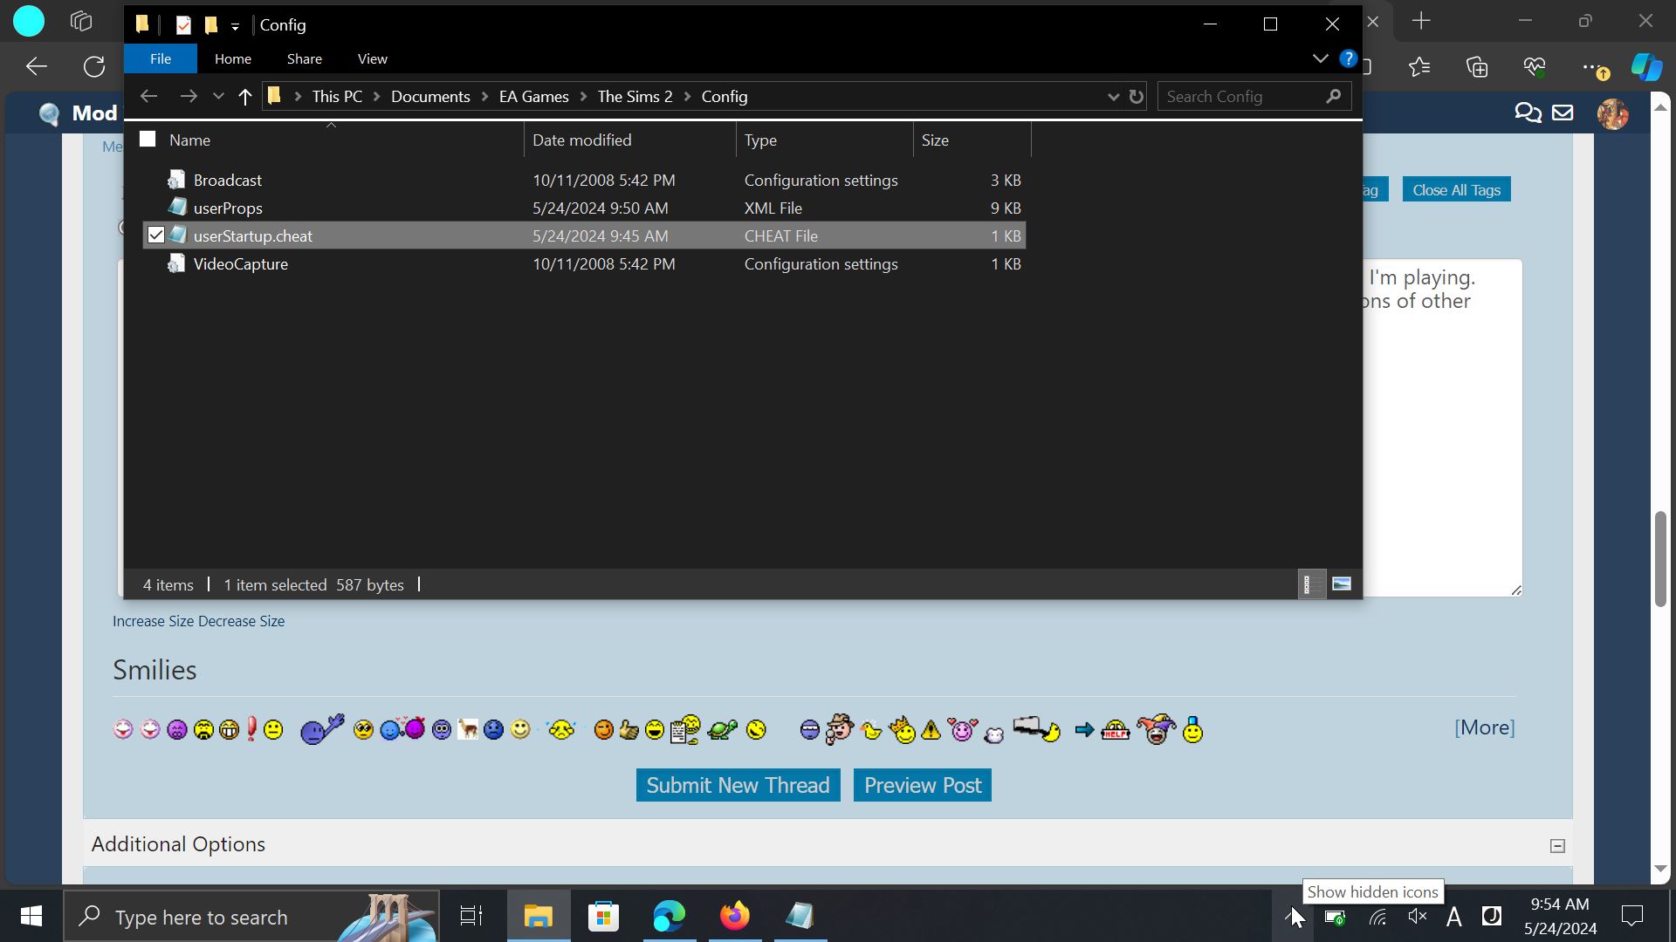1676x942 pixels.
Task: Switch to the View ribbon tab
Action: click(x=372, y=58)
